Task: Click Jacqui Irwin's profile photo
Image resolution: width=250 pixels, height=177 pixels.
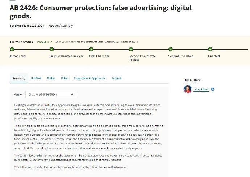Action: [188, 89]
